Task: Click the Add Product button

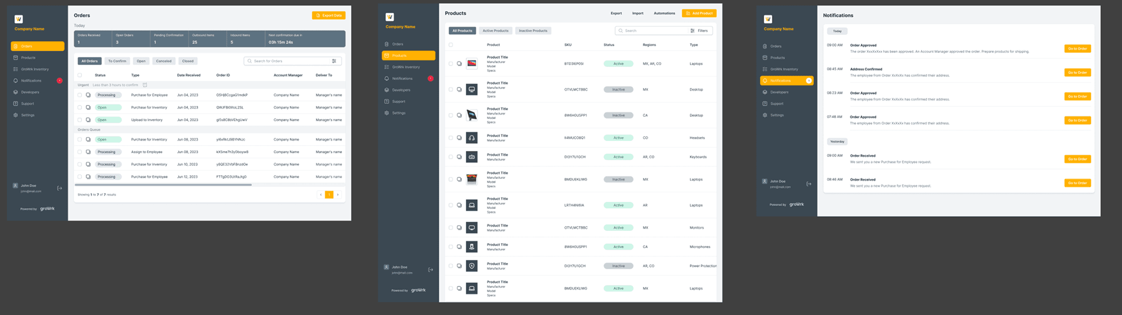Action: (699, 13)
